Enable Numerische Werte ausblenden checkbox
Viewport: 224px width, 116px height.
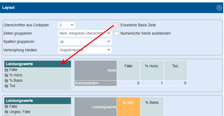click(116, 34)
